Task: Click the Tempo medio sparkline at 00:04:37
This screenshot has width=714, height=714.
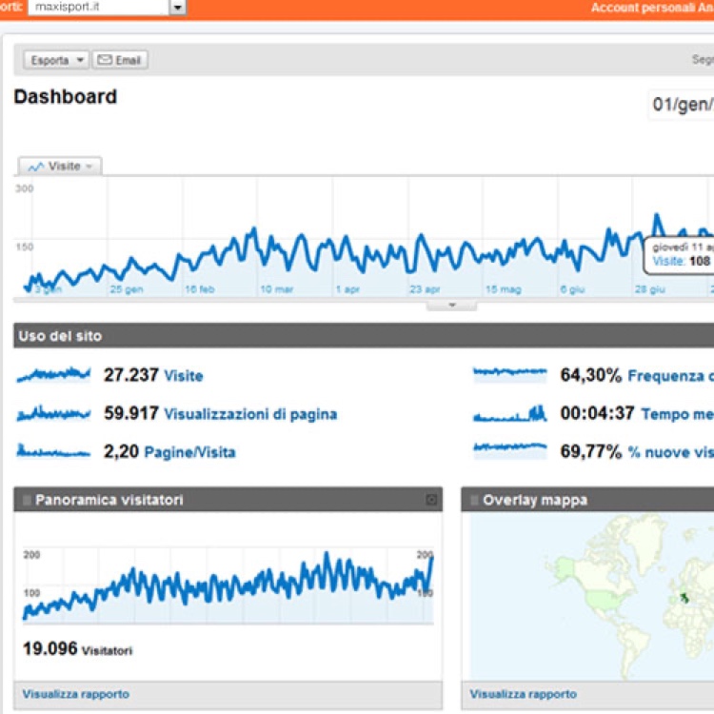Action: (x=510, y=413)
